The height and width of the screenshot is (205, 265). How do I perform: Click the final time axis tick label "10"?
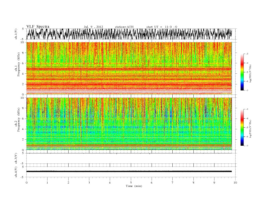pyautogui.click(x=235, y=183)
